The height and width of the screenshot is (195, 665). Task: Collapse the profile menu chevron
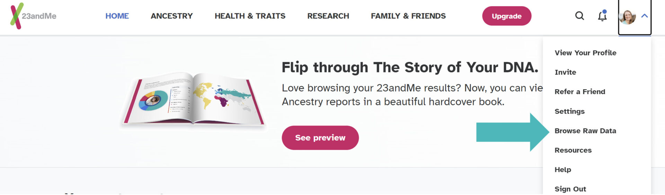tap(644, 16)
